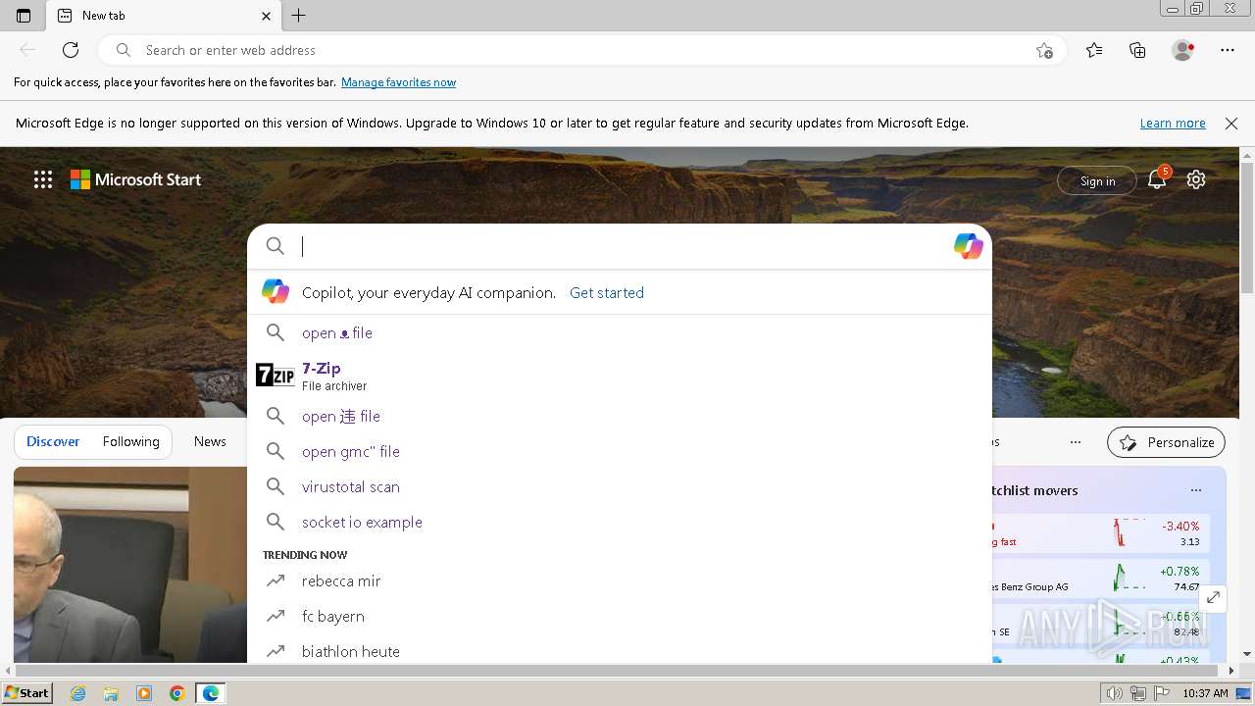Add this page to favorites star
Image resolution: width=1255 pixels, height=706 pixels.
point(1044,50)
